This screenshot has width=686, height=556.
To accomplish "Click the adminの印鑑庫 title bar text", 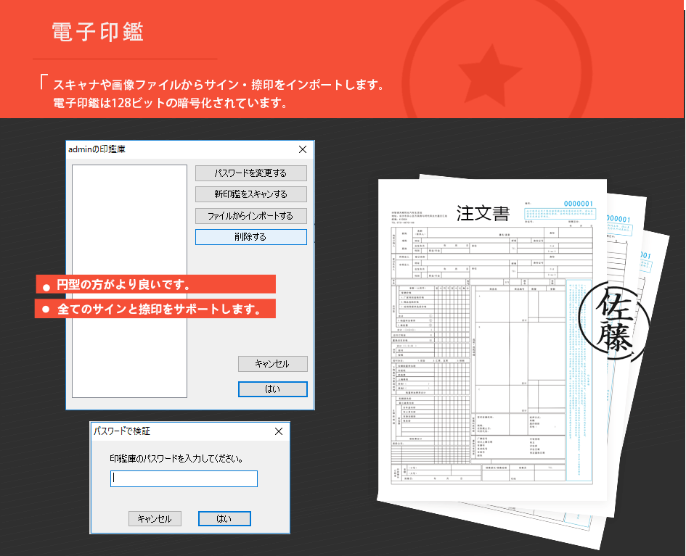I will tap(97, 149).
